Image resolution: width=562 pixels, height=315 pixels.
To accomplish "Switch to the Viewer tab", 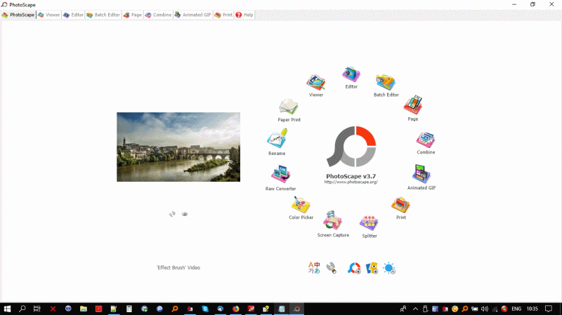I will [x=49, y=15].
